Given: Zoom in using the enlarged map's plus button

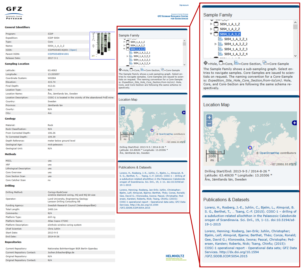Looking at the screenshot, I should coord(209,118).
